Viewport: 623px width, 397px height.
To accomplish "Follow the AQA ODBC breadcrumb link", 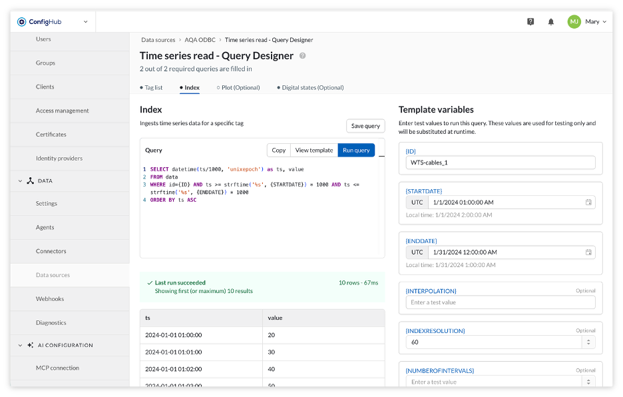I will [x=200, y=40].
